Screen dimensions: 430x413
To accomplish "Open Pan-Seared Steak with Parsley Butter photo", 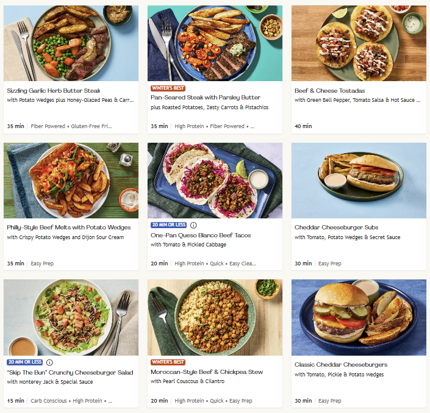I will pyautogui.click(x=215, y=43).
